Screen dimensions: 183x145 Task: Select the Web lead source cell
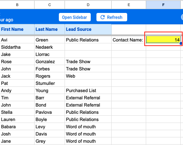(88, 76)
